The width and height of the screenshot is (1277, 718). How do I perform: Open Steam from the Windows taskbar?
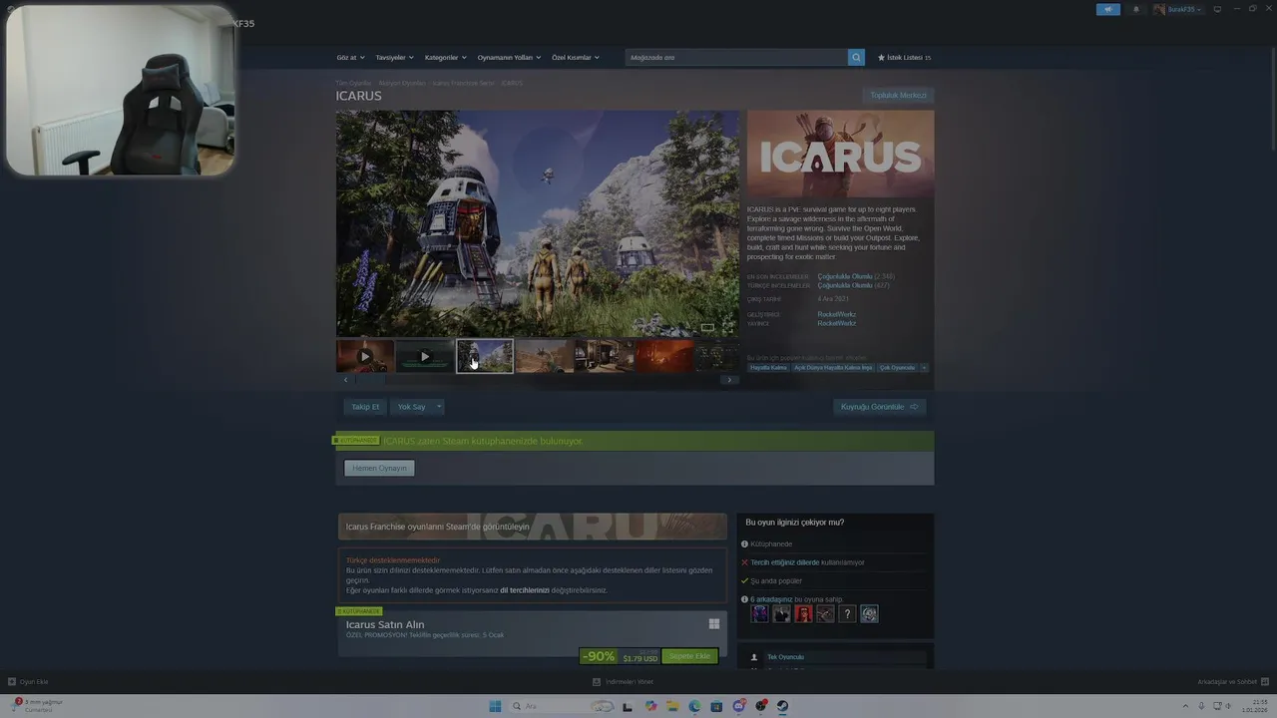(x=782, y=706)
